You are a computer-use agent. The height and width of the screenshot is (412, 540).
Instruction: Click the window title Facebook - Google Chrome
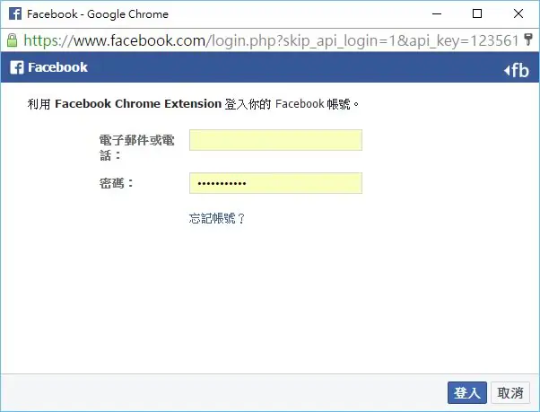98,14
